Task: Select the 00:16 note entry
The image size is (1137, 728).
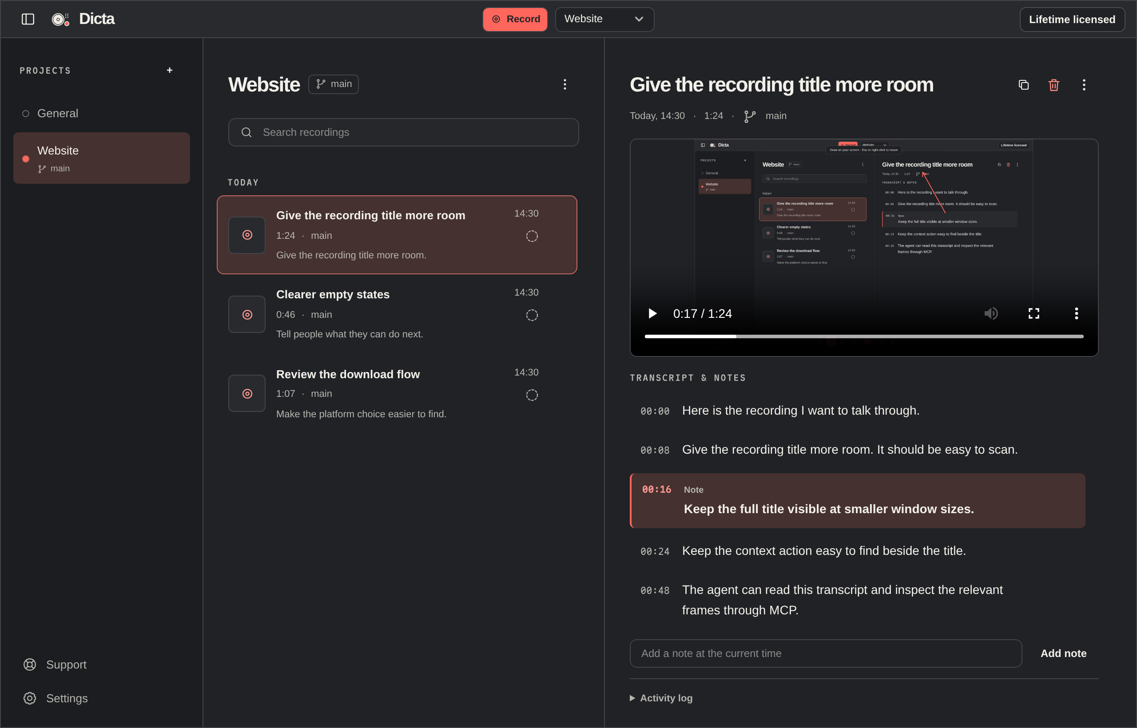Action: 858,501
